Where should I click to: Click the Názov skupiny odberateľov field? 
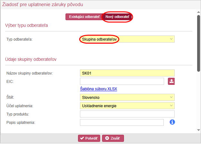tap(127, 73)
